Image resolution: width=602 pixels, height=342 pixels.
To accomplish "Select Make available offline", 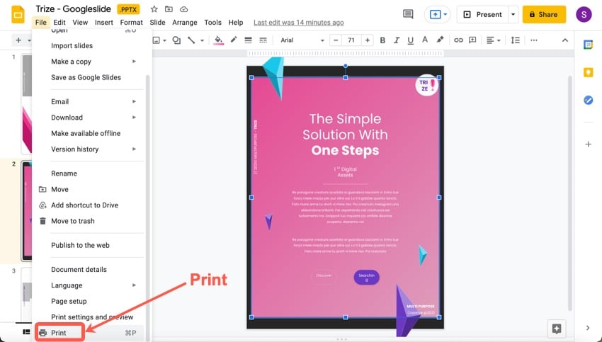I will (86, 133).
